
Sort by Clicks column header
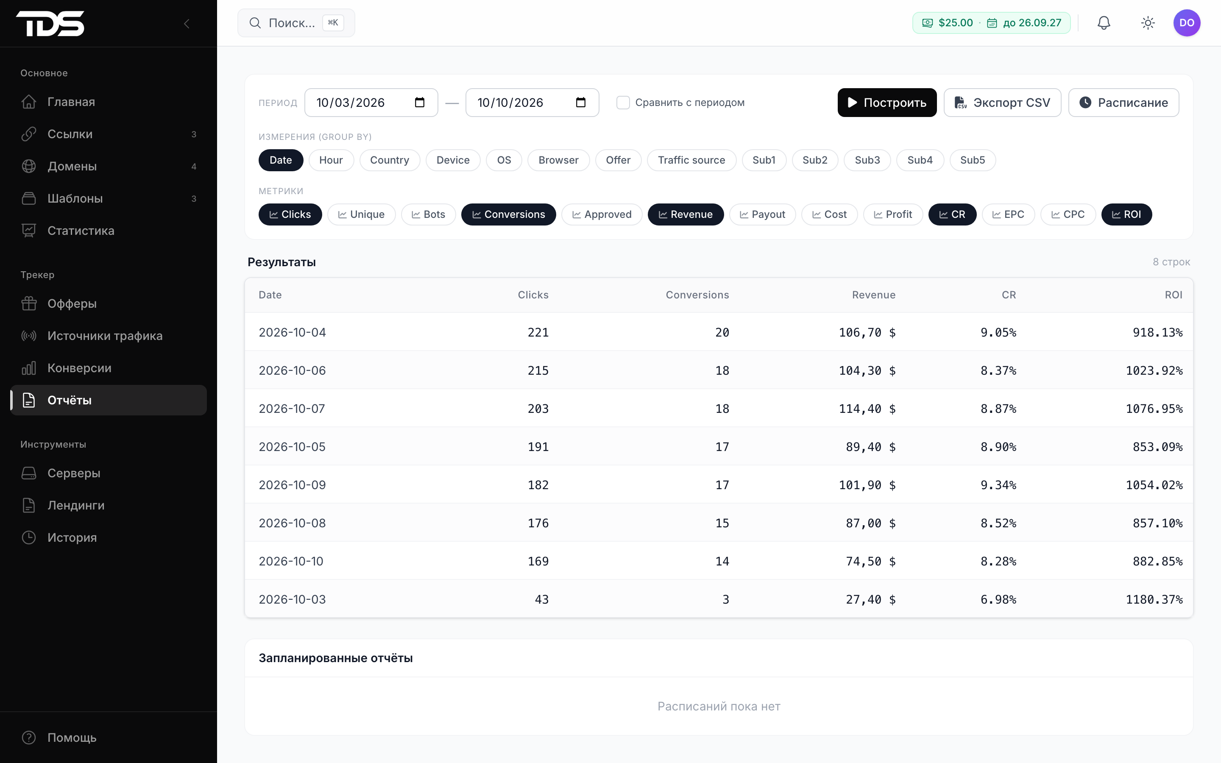tap(533, 295)
